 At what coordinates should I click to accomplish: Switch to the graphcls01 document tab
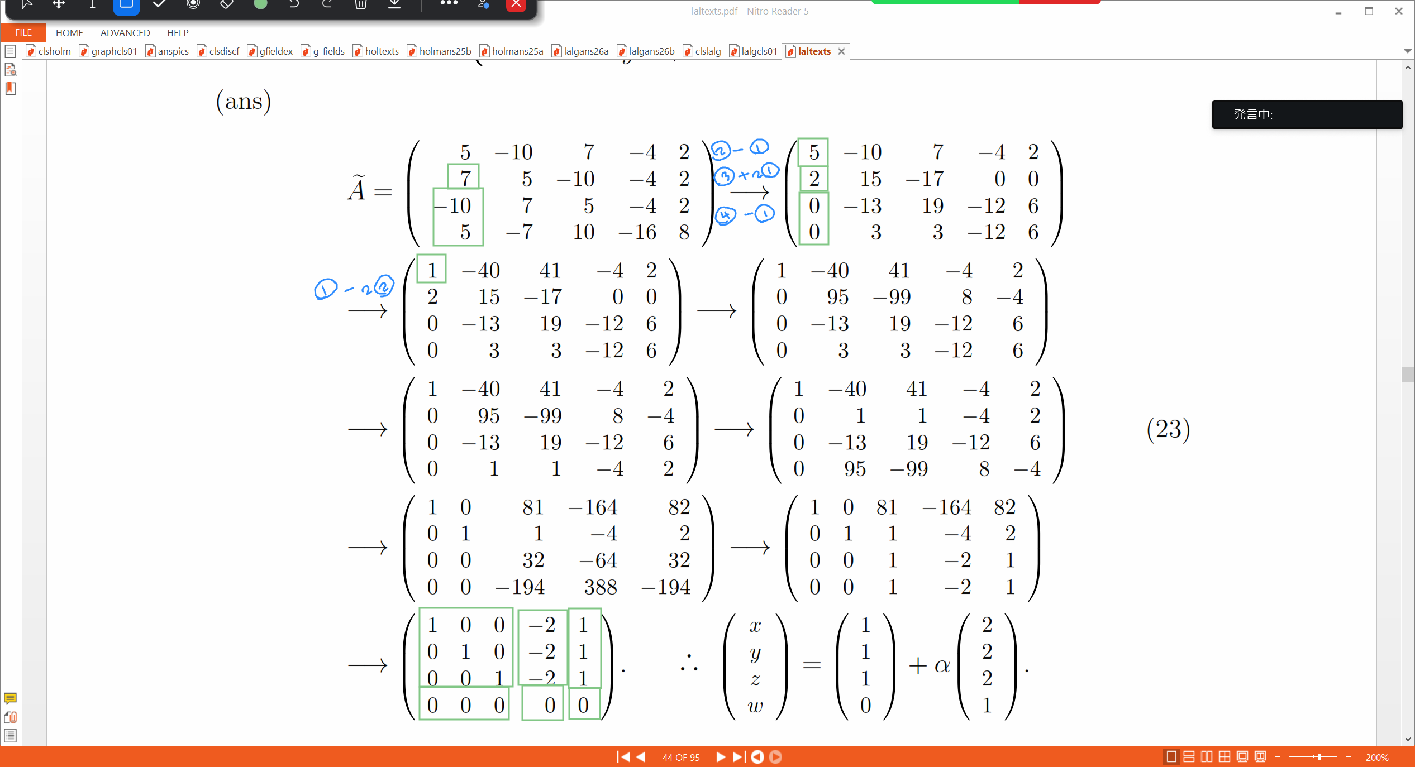point(108,51)
